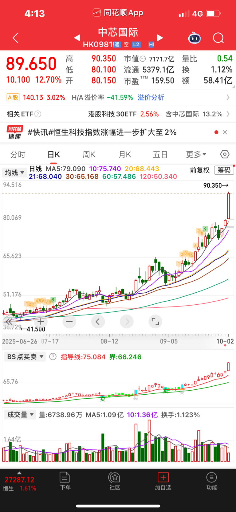Tap 市值 info icon
This screenshot has width=236, height=512.
pos(143,59)
